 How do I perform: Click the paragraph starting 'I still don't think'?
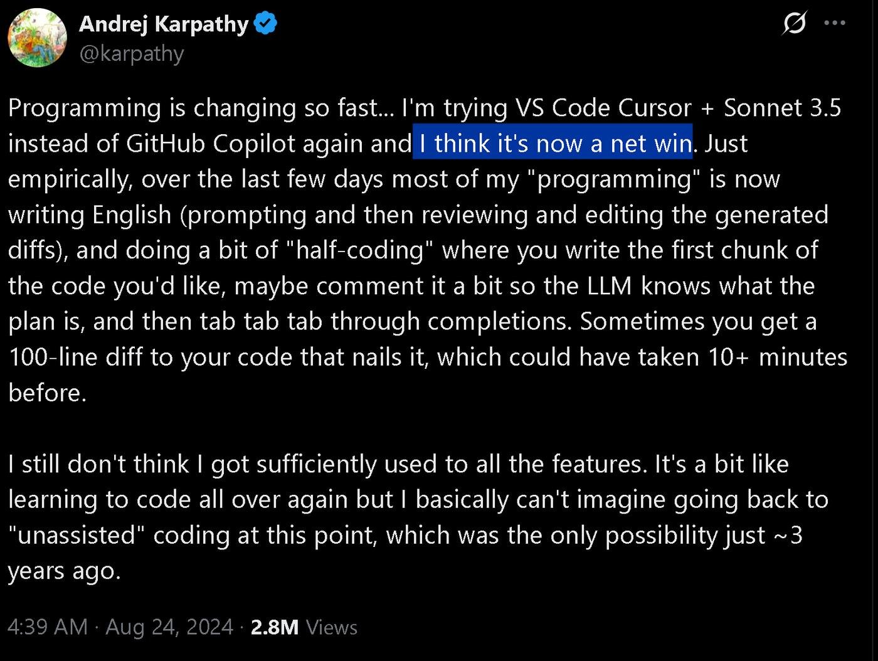(x=418, y=517)
